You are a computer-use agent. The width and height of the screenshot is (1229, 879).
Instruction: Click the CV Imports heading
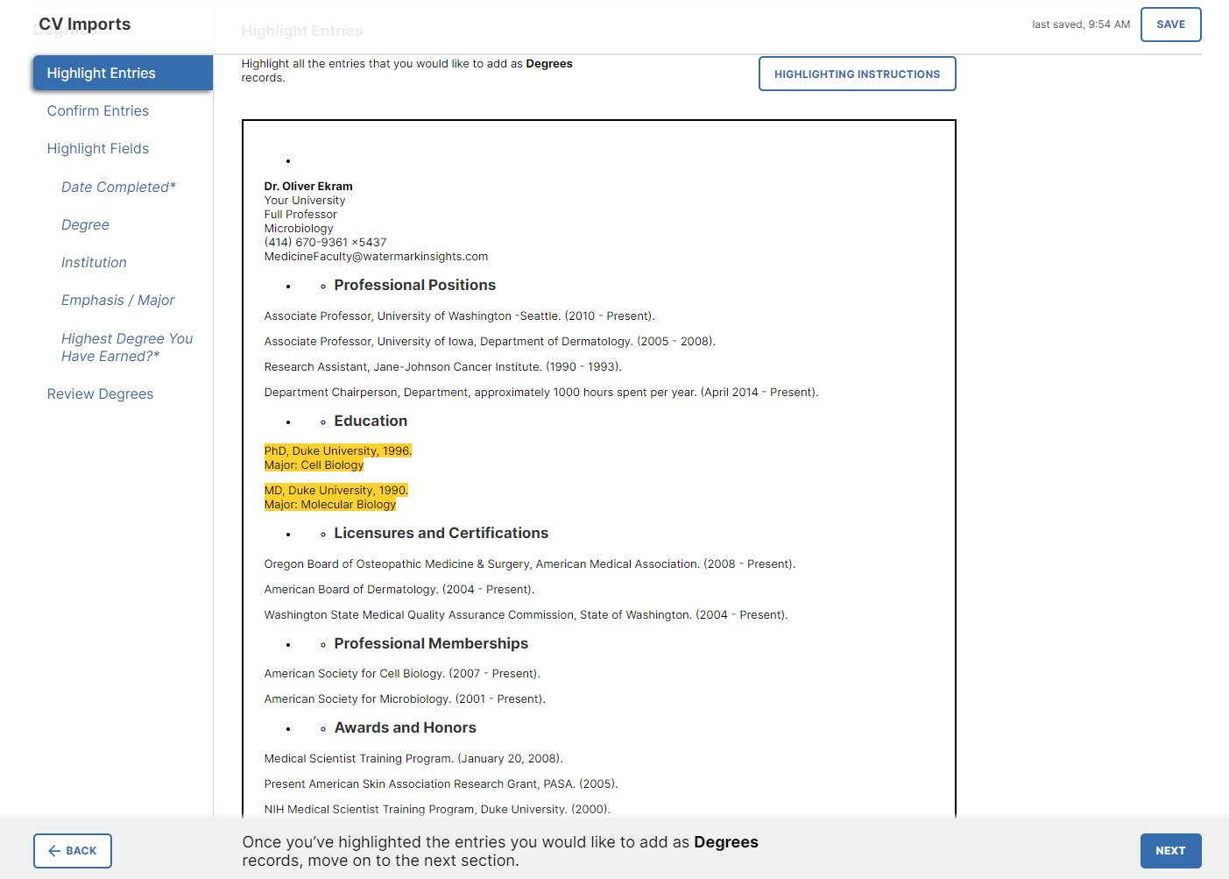pos(84,24)
